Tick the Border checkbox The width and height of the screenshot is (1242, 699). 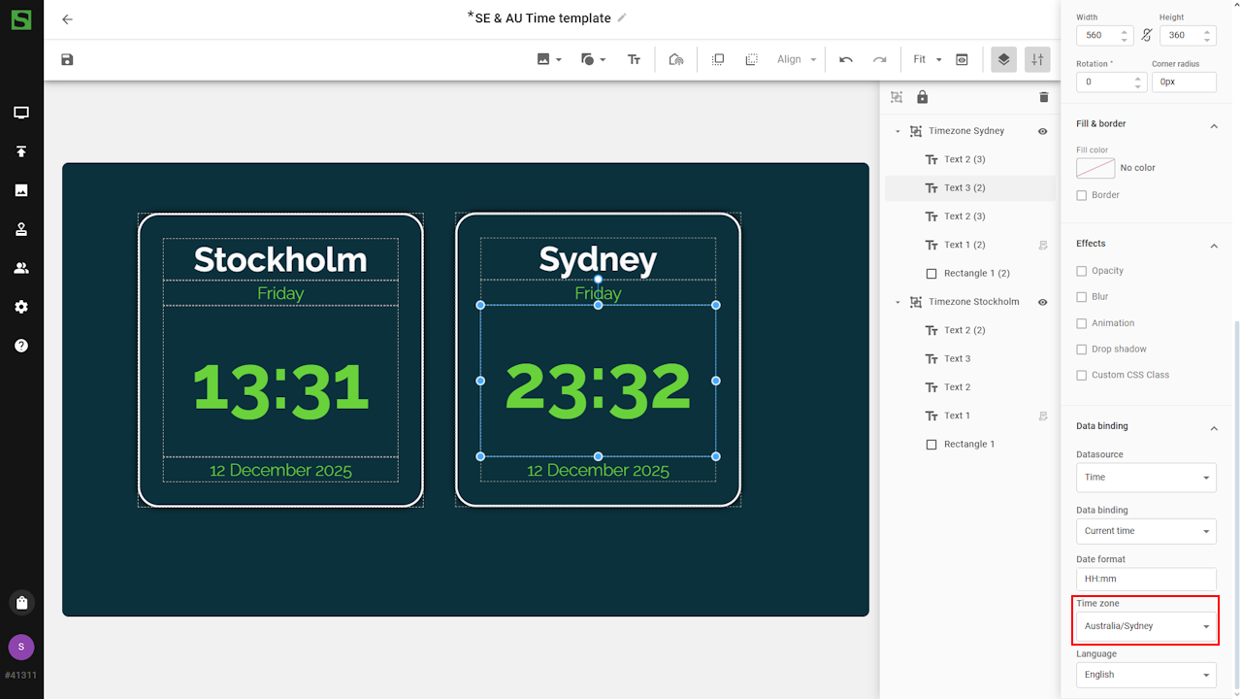pos(1082,195)
